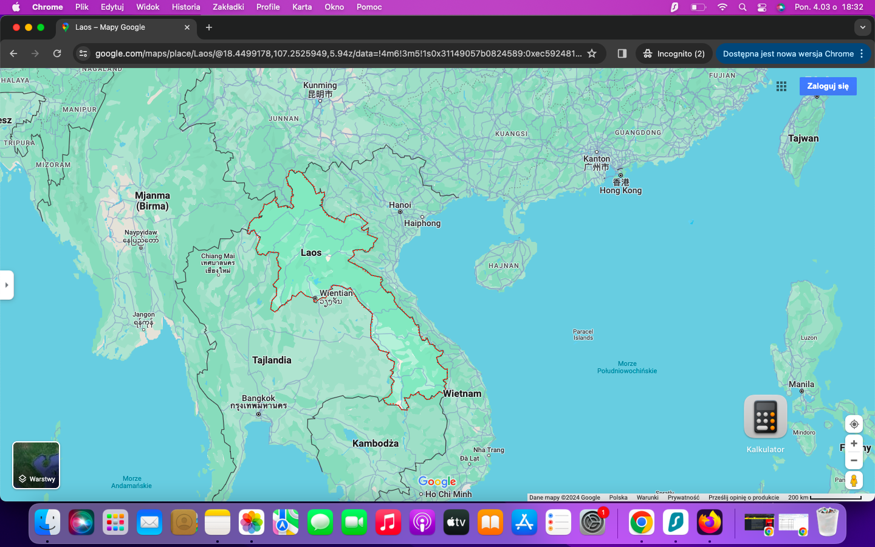The height and width of the screenshot is (547, 875).
Task: Click the site permissions icon in address bar
Action: [x=83, y=53]
